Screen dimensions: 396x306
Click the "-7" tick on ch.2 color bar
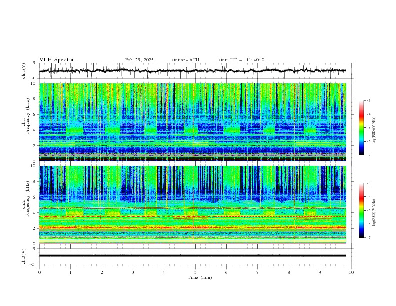pos(368,238)
